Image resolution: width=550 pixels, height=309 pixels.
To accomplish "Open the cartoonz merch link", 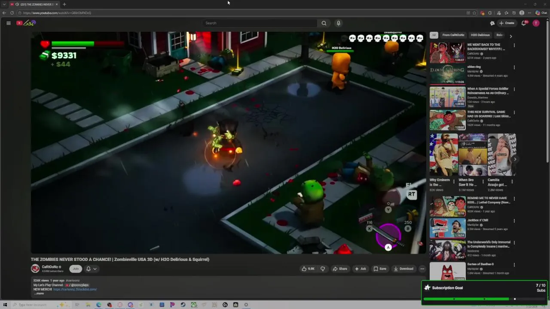I will 75,289.
